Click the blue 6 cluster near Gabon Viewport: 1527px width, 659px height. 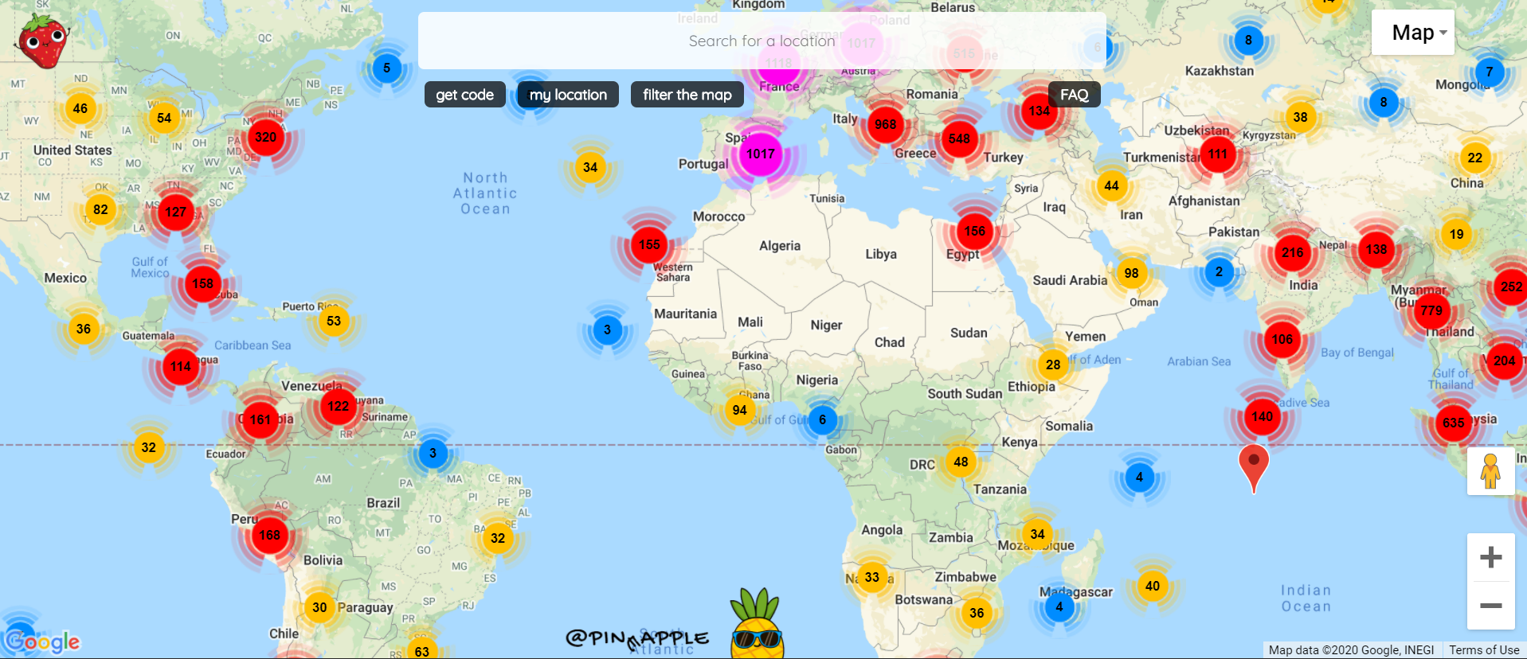click(823, 419)
